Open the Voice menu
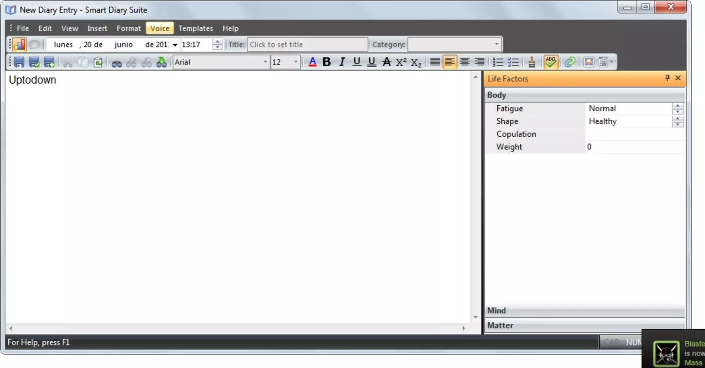 tap(160, 29)
